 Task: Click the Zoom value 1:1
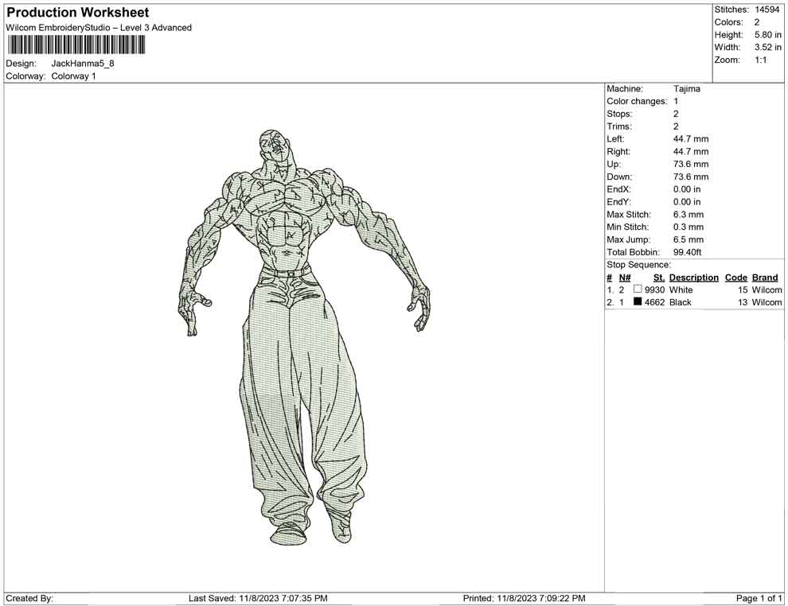tap(761, 60)
